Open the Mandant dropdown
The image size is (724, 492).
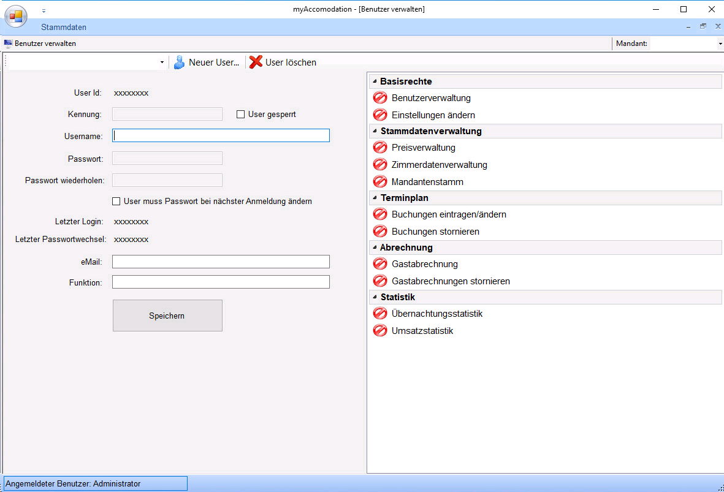tap(720, 44)
